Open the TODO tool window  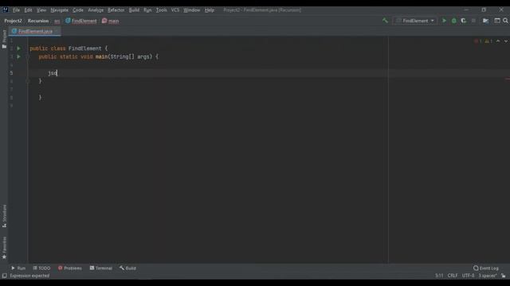41,269
